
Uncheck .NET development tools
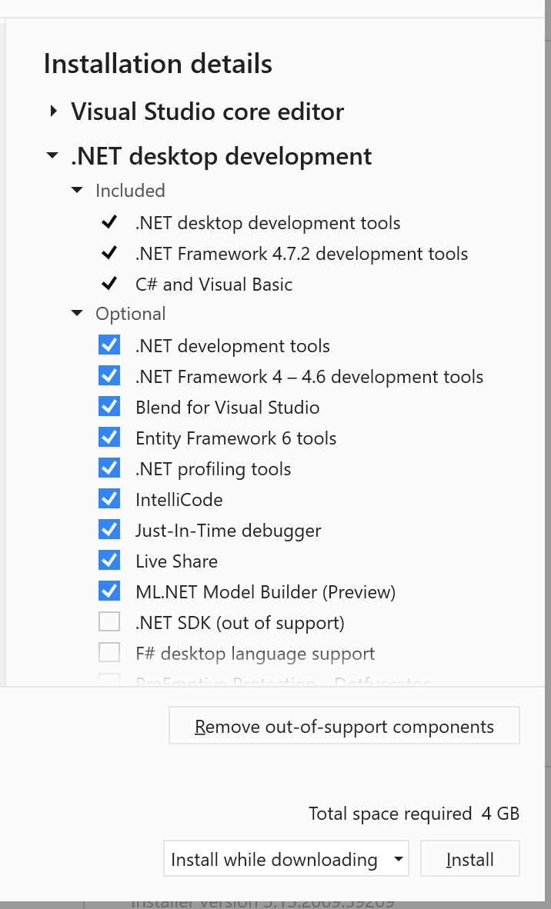tap(109, 345)
